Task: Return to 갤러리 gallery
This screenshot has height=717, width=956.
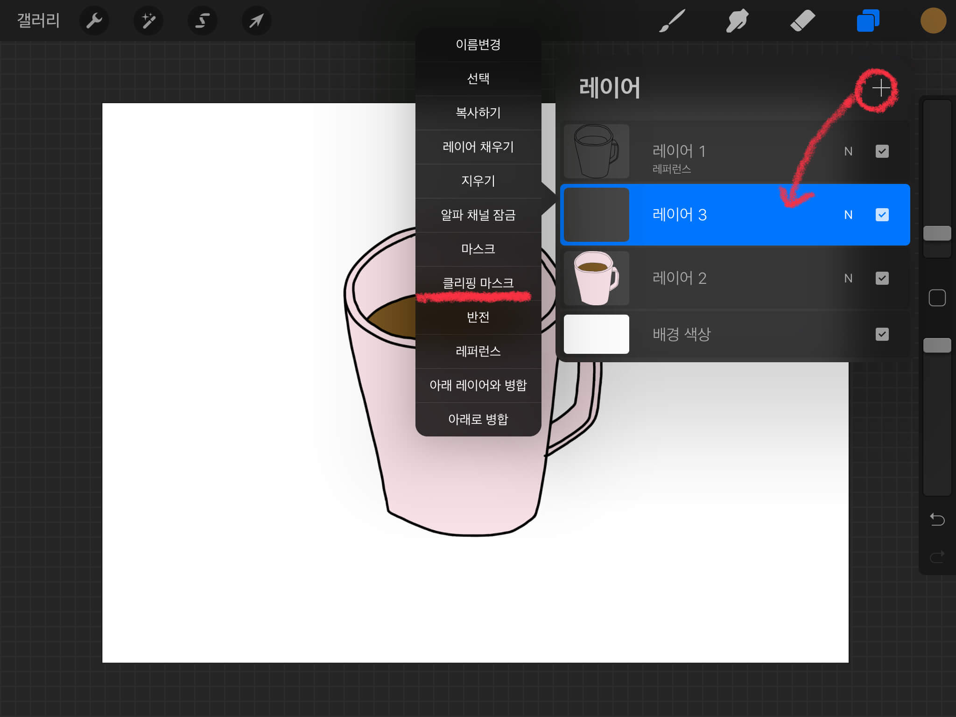Action: (38, 21)
